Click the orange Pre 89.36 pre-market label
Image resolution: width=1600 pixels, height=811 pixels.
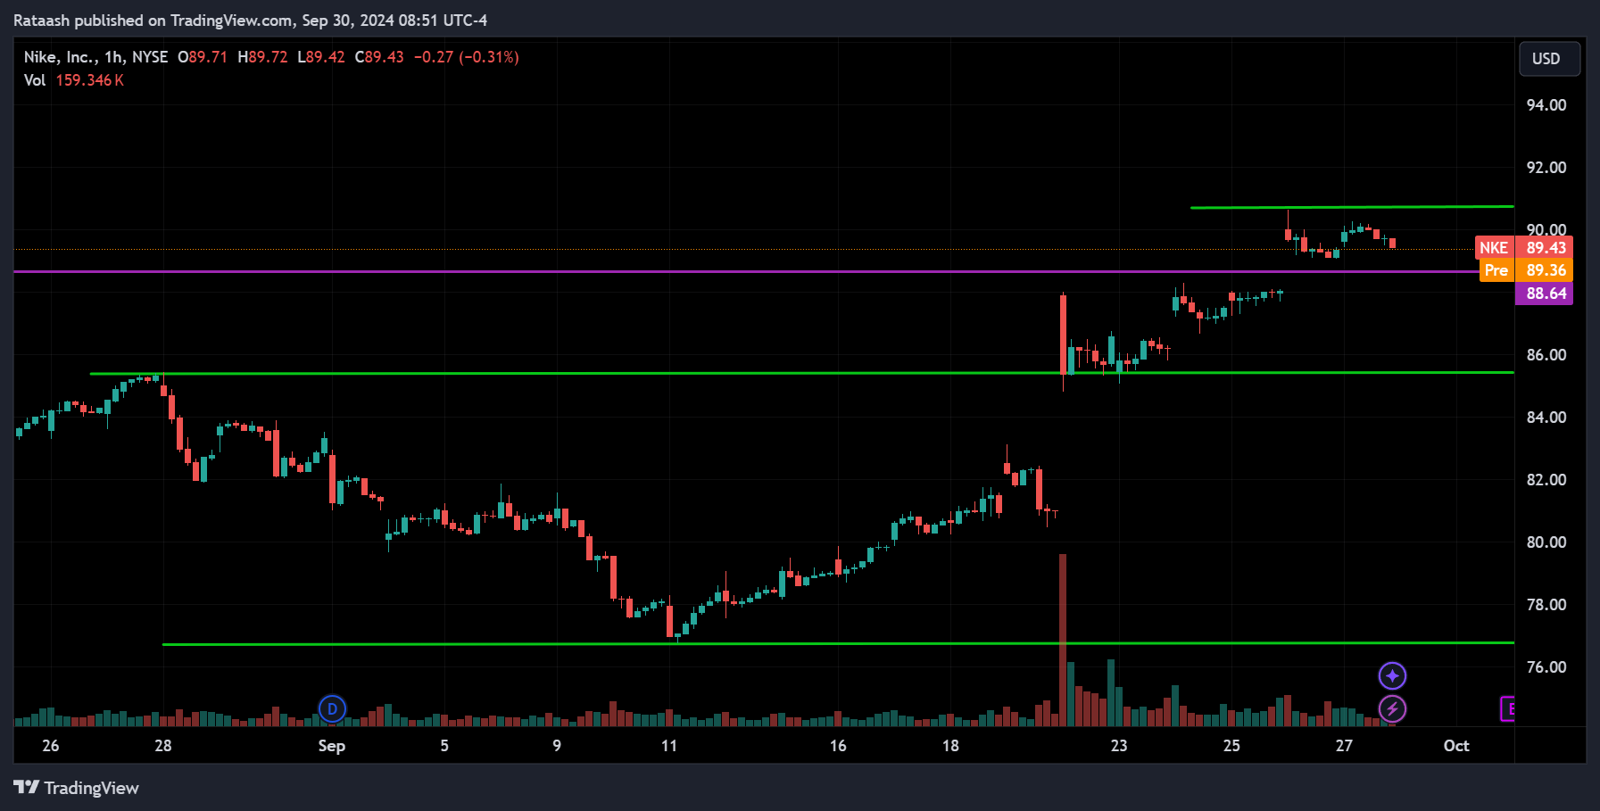(1526, 270)
